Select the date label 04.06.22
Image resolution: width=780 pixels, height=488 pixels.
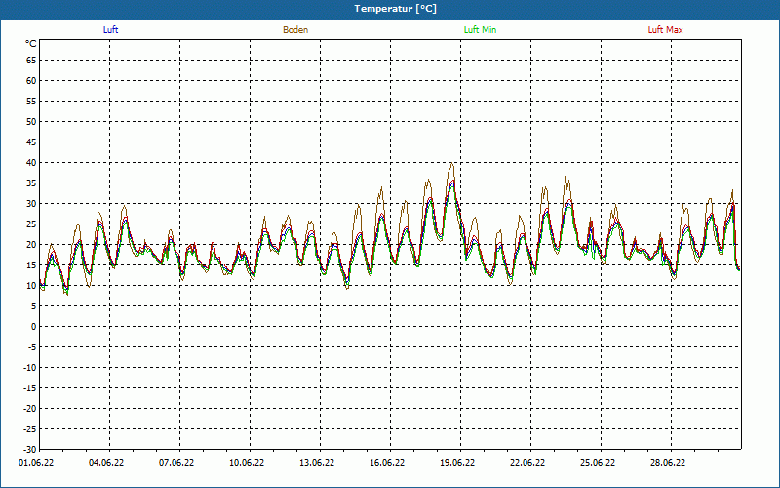[x=106, y=463]
